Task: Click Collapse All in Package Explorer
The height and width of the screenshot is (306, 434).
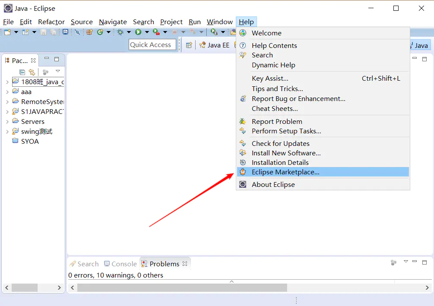Action: (x=22, y=72)
